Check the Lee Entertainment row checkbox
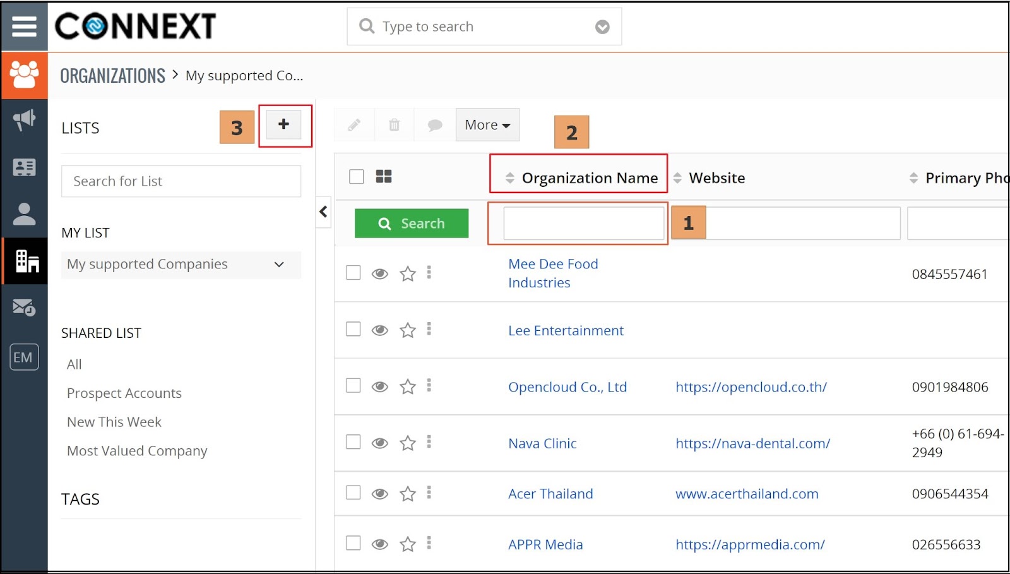The height and width of the screenshot is (574, 1010). (353, 329)
